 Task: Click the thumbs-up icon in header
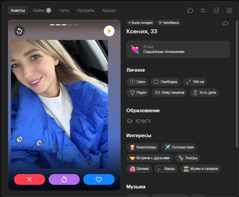(190, 10)
